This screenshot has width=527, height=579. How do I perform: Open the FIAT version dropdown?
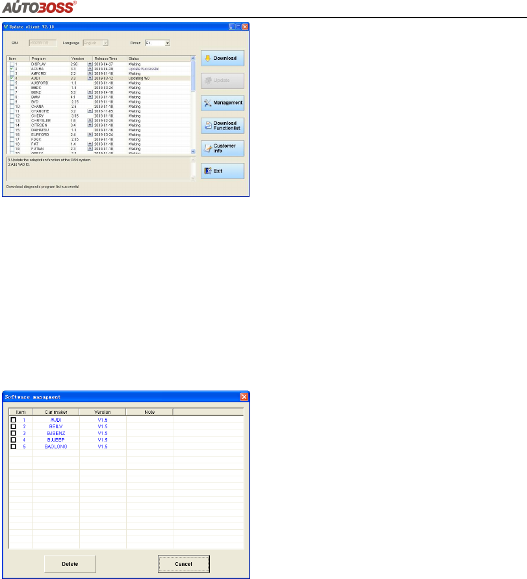coord(90,144)
